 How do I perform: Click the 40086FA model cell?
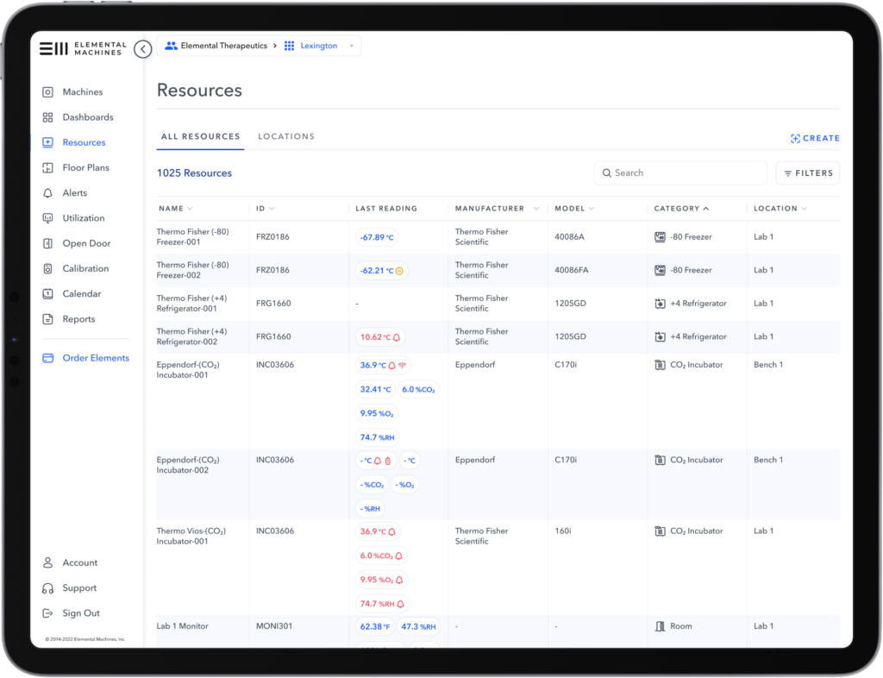point(572,270)
